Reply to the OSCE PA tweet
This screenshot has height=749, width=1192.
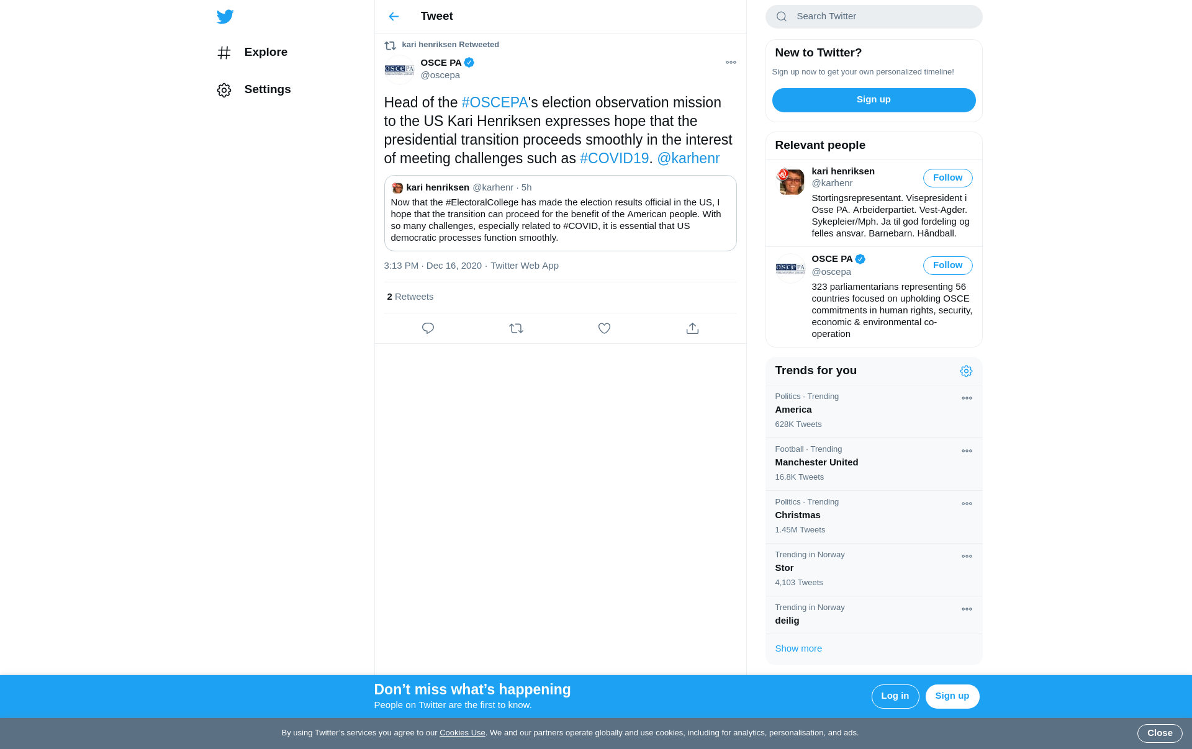point(428,328)
